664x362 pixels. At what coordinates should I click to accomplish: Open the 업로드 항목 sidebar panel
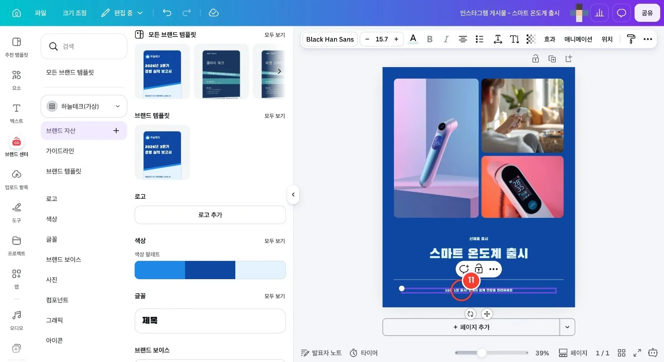click(17, 179)
